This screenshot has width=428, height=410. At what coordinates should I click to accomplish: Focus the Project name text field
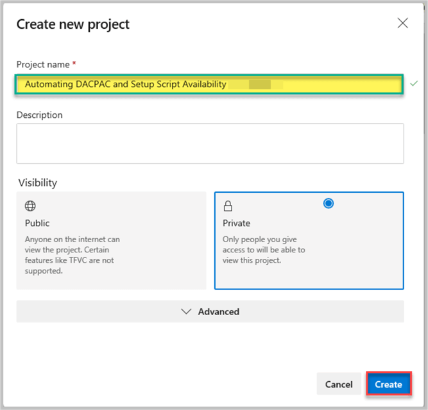coord(210,85)
